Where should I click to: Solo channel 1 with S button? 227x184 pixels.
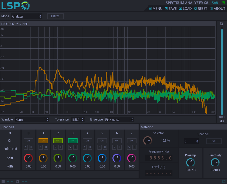pyautogui.click(x=41, y=147)
